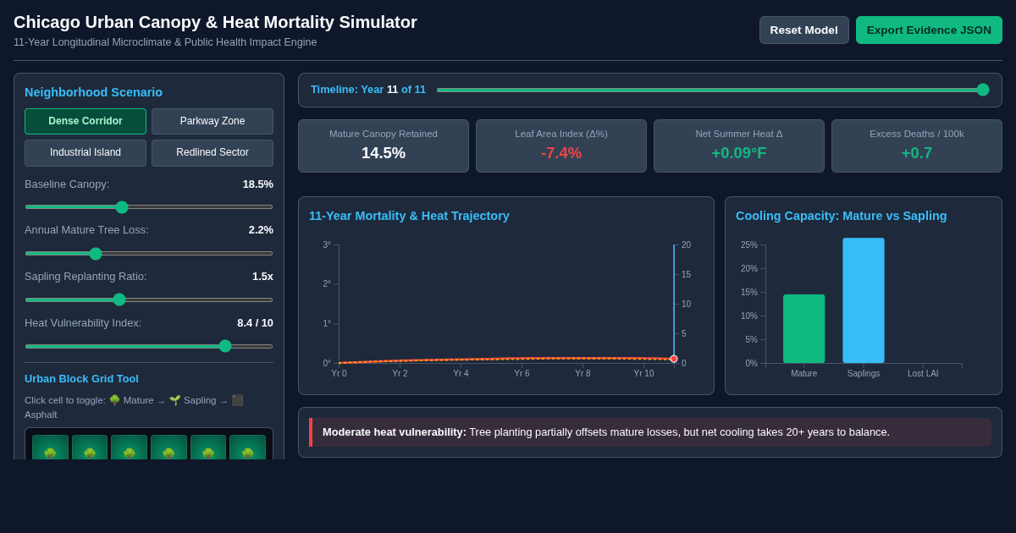Click the Timeline year slider handle

tap(983, 90)
